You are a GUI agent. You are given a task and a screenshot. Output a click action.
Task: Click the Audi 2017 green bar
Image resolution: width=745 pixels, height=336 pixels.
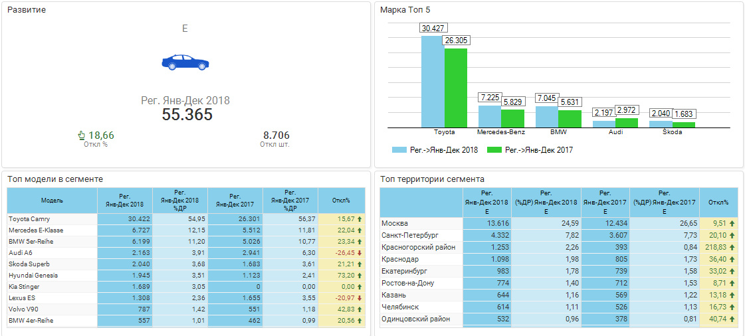pos(627,123)
